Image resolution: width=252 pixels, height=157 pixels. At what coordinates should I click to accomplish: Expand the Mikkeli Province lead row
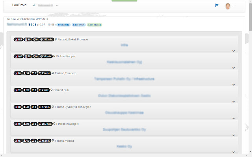click(233, 51)
